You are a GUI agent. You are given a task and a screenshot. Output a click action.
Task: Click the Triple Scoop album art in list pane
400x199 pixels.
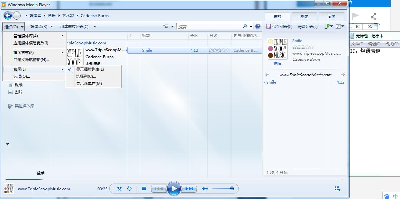[x=277, y=49]
